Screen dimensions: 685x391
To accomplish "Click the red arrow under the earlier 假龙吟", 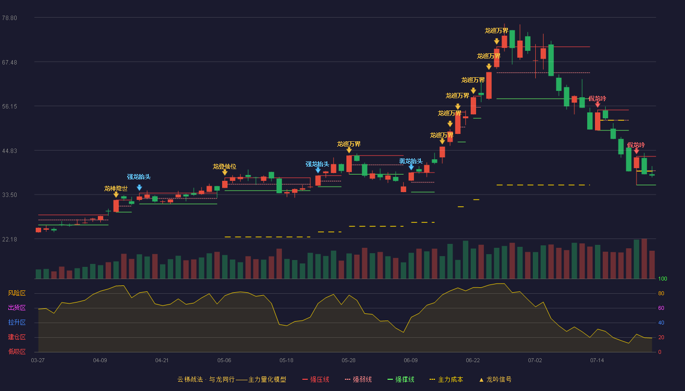I will coord(597,105).
